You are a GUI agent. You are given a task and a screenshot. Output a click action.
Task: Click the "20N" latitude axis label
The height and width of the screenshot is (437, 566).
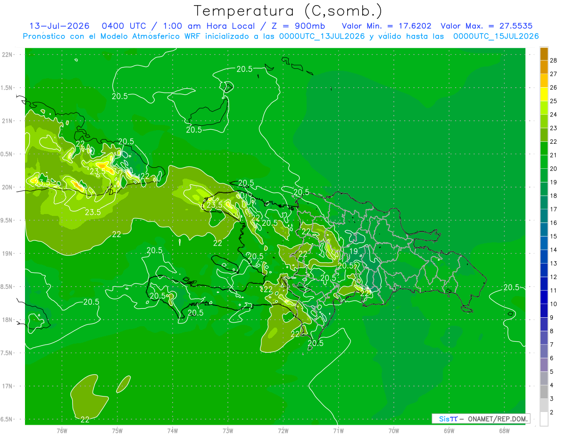pos(8,187)
